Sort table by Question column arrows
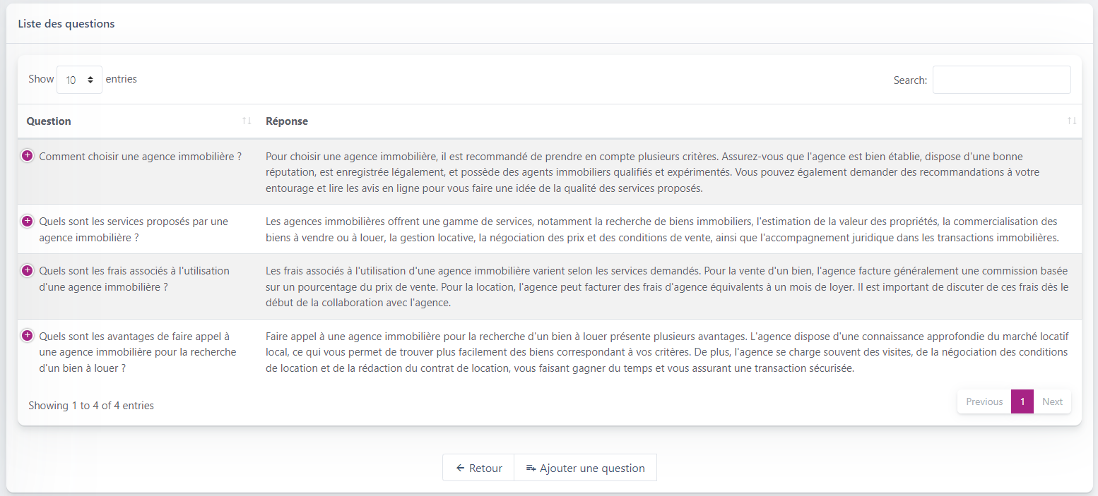The height and width of the screenshot is (496, 1098). (x=247, y=121)
